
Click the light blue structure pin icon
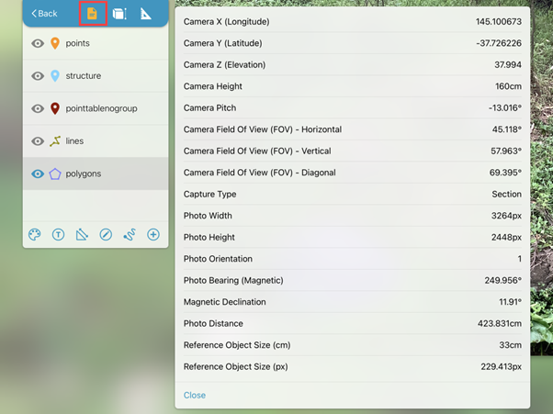[x=55, y=76]
